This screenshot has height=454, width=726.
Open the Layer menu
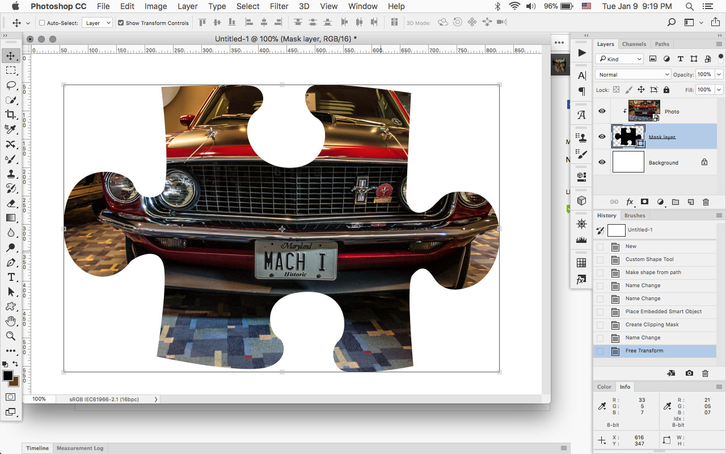(187, 6)
